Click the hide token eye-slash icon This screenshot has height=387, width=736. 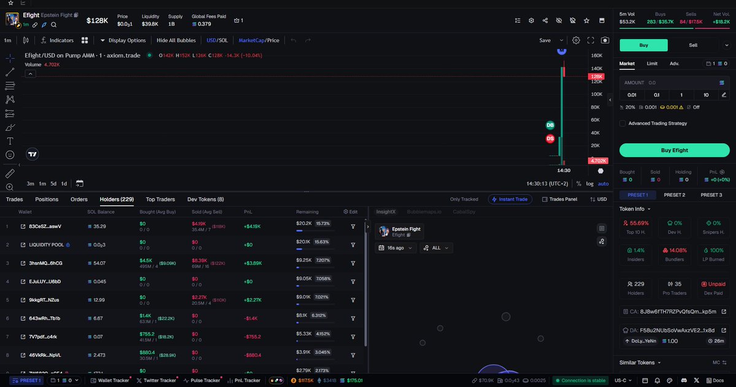(x=559, y=20)
